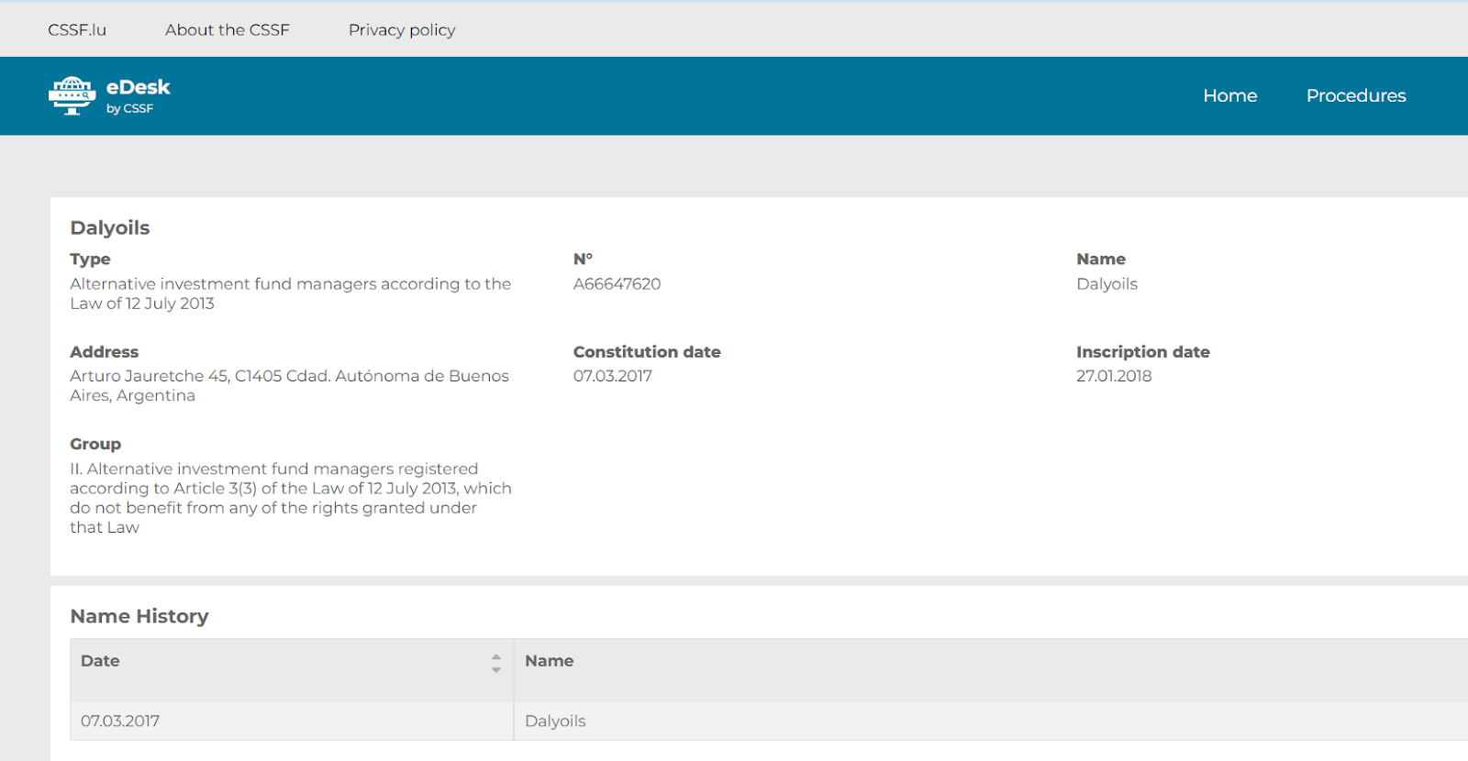The image size is (1468, 761).
Task: Click the Alternative investment fund managers type text
Action: click(x=290, y=293)
